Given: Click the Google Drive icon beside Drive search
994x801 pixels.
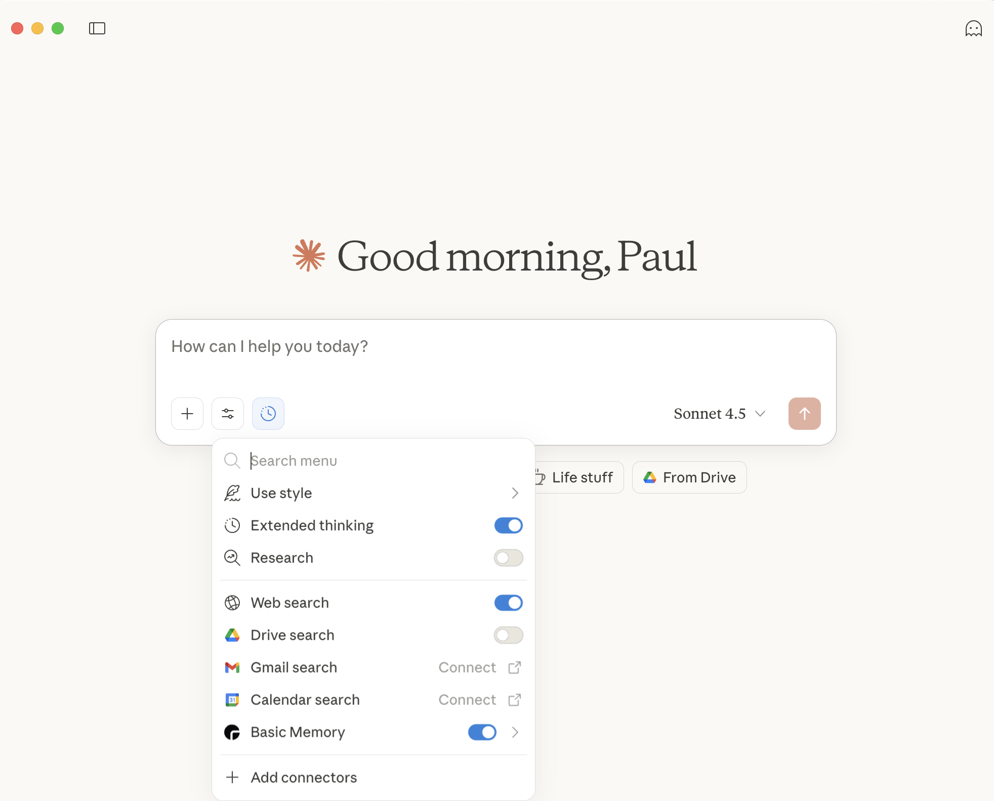Looking at the screenshot, I should 232,635.
